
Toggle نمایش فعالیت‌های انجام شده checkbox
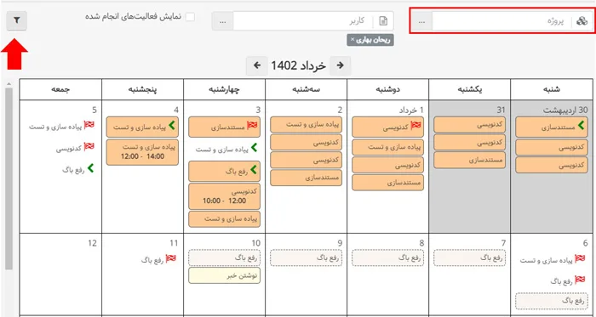point(190,17)
